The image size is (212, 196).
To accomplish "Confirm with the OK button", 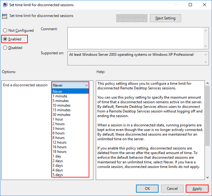I will [147, 189].
